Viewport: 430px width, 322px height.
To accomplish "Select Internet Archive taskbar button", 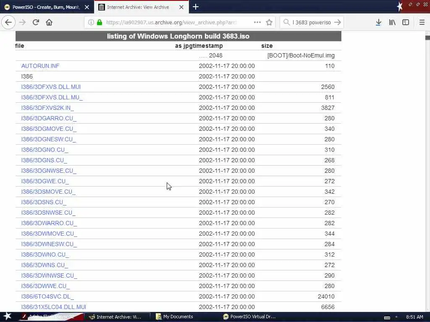I will [x=117, y=317].
